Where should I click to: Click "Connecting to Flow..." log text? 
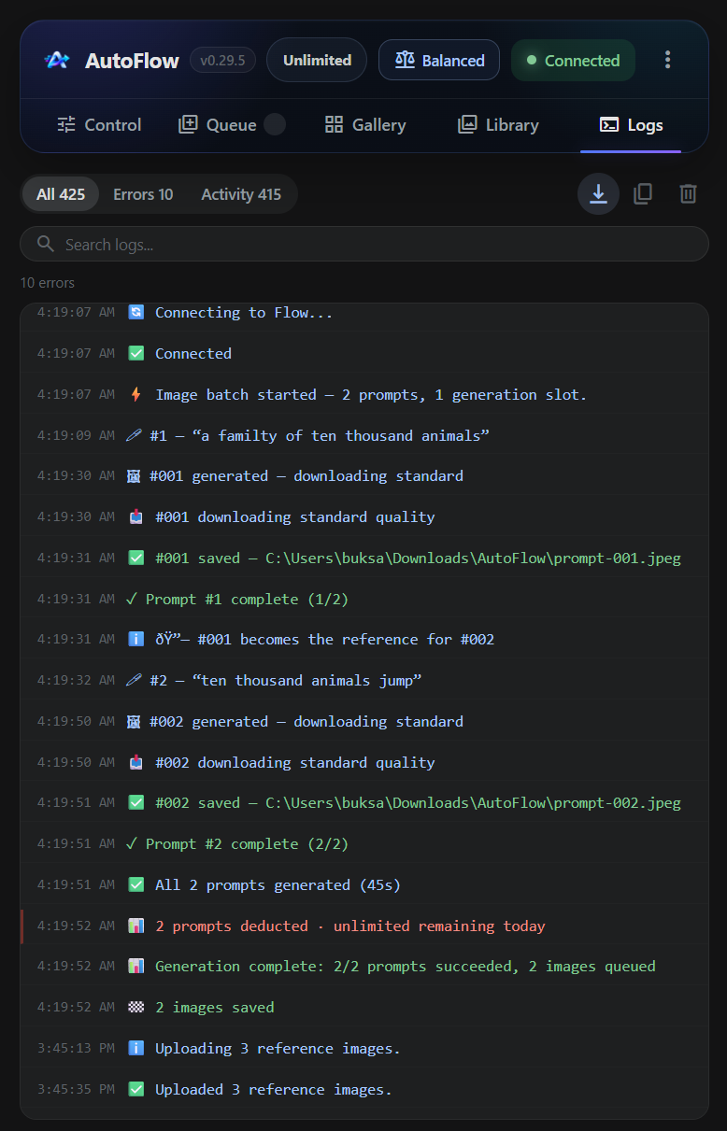click(244, 312)
